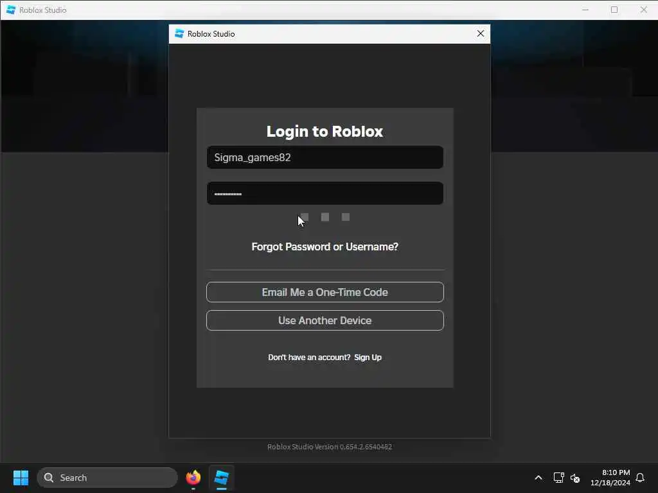The width and height of the screenshot is (658, 493).
Task: Close the main Roblox Studio window
Action: (x=643, y=10)
